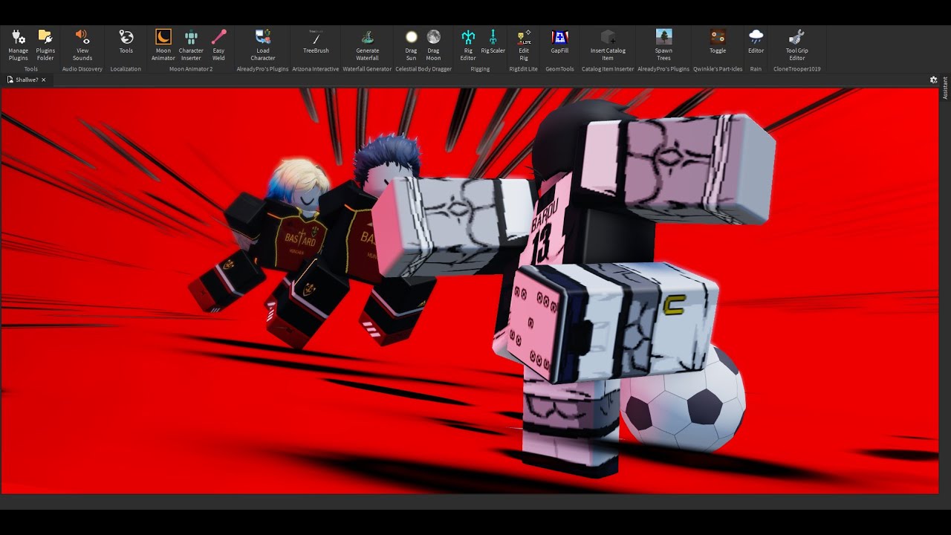This screenshot has width=951, height=535.
Task: Click the "Arizona Interactive" group label
Action: [x=316, y=69]
